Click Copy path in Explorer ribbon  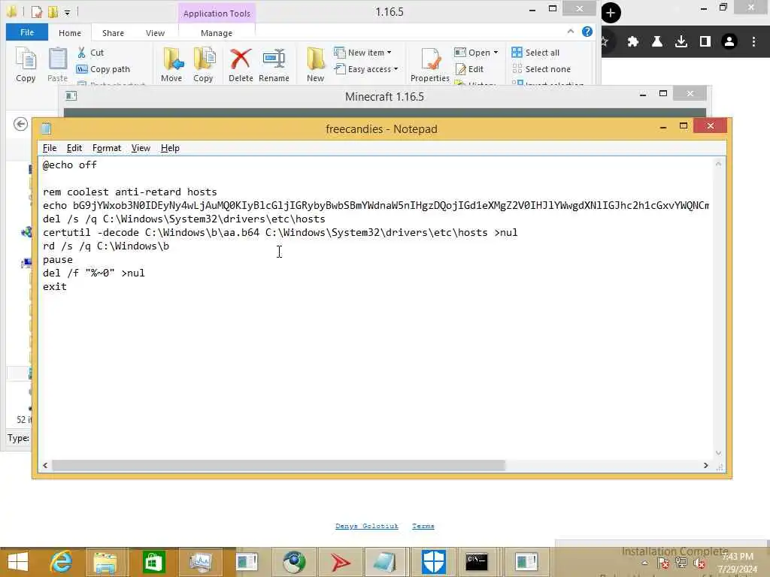point(104,69)
